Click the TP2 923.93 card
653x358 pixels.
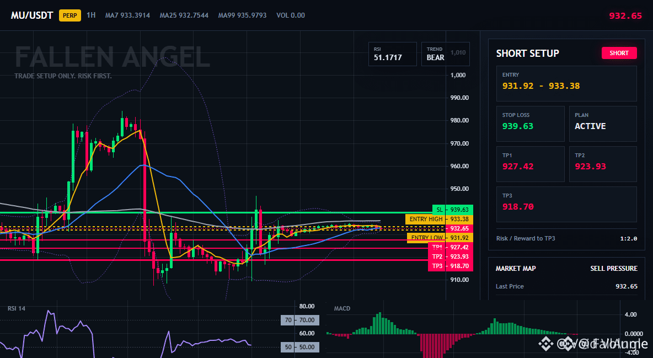point(603,164)
